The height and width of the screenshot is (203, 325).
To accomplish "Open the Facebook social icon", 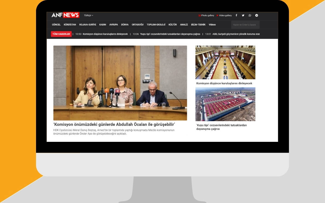I will click(236, 15).
